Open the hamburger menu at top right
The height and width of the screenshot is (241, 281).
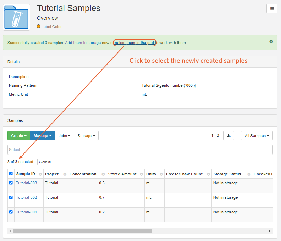[272, 9]
